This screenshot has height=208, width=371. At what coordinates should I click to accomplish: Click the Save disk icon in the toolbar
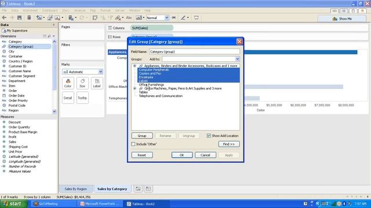(19, 18)
